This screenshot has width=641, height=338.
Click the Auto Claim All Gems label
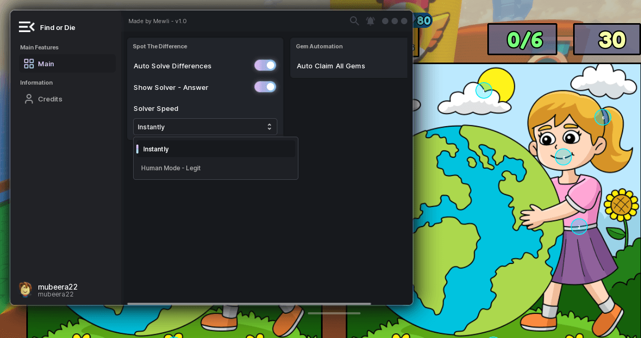click(x=331, y=66)
